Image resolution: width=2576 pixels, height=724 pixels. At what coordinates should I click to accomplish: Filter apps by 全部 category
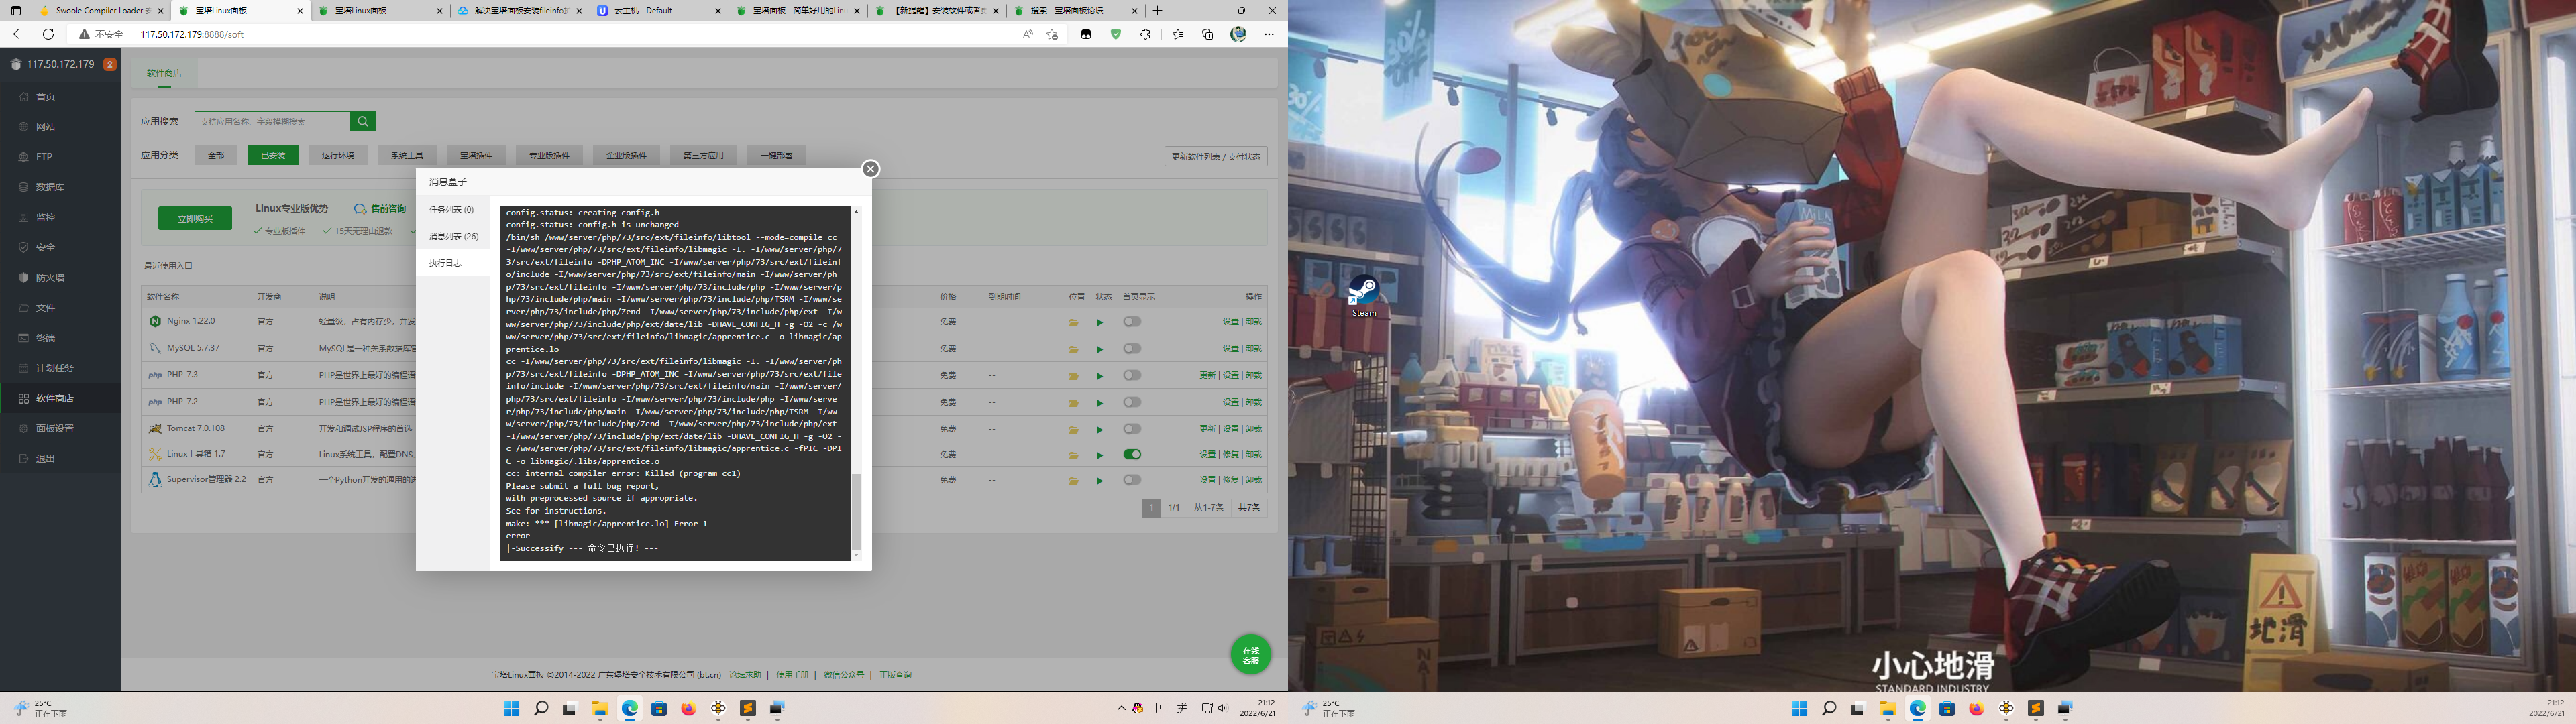click(x=216, y=155)
